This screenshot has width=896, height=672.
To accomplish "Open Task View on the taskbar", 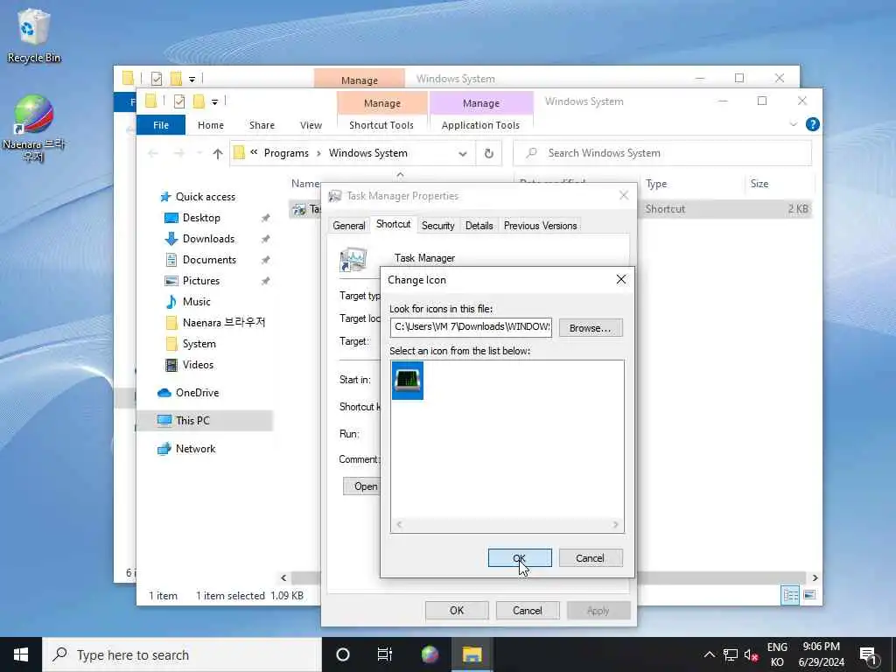I will coord(385,654).
